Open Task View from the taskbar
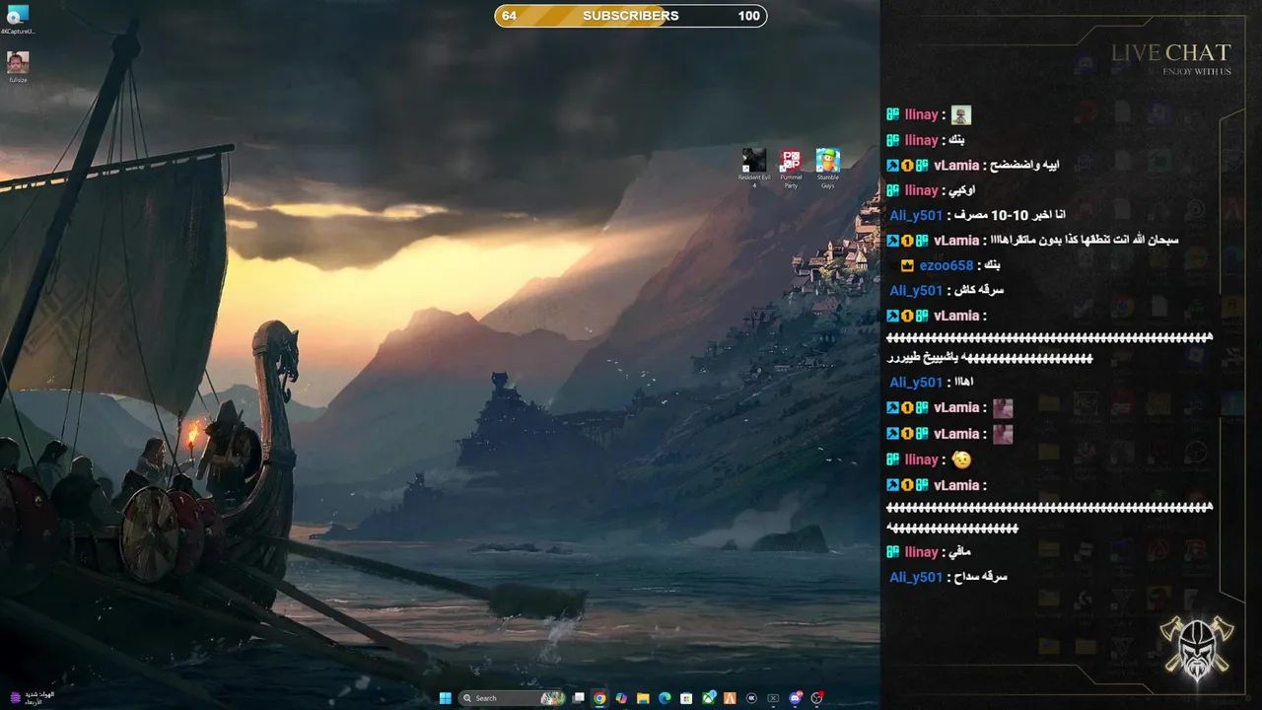1262x710 pixels. pyautogui.click(x=578, y=698)
